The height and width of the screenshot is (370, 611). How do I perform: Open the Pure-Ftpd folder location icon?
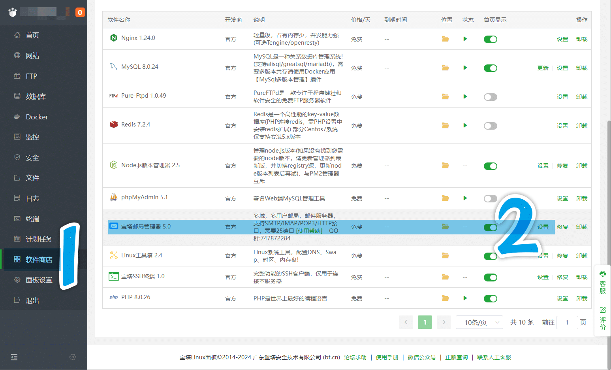[x=445, y=96]
